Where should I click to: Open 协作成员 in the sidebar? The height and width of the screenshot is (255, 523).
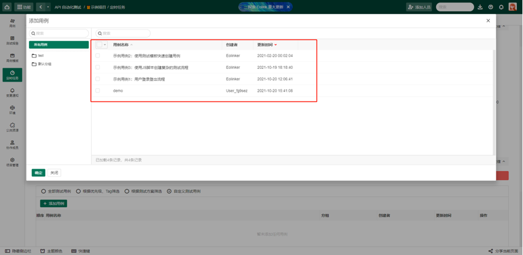click(12, 144)
